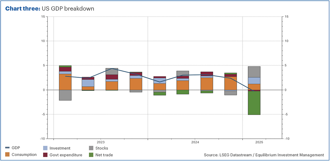Image resolution: width=330 pixels, height=161 pixels.
Task: Select the gray Stocks legend swatch
Action: tap(91, 148)
